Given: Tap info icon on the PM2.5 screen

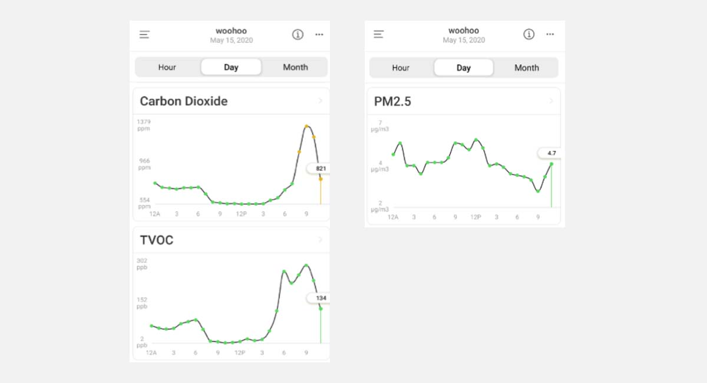Looking at the screenshot, I should click(x=529, y=34).
